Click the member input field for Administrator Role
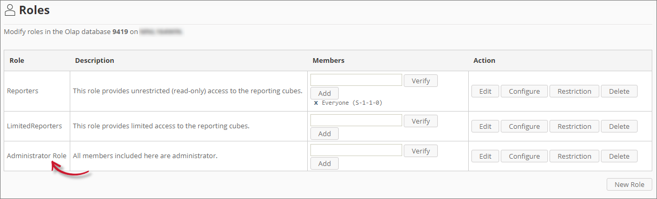This screenshot has height=199, width=657. pos(356,150)
